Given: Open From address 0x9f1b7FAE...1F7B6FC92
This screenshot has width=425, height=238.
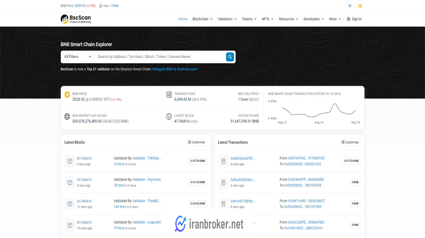Looking at the screenshot, I should click(306, 158).
